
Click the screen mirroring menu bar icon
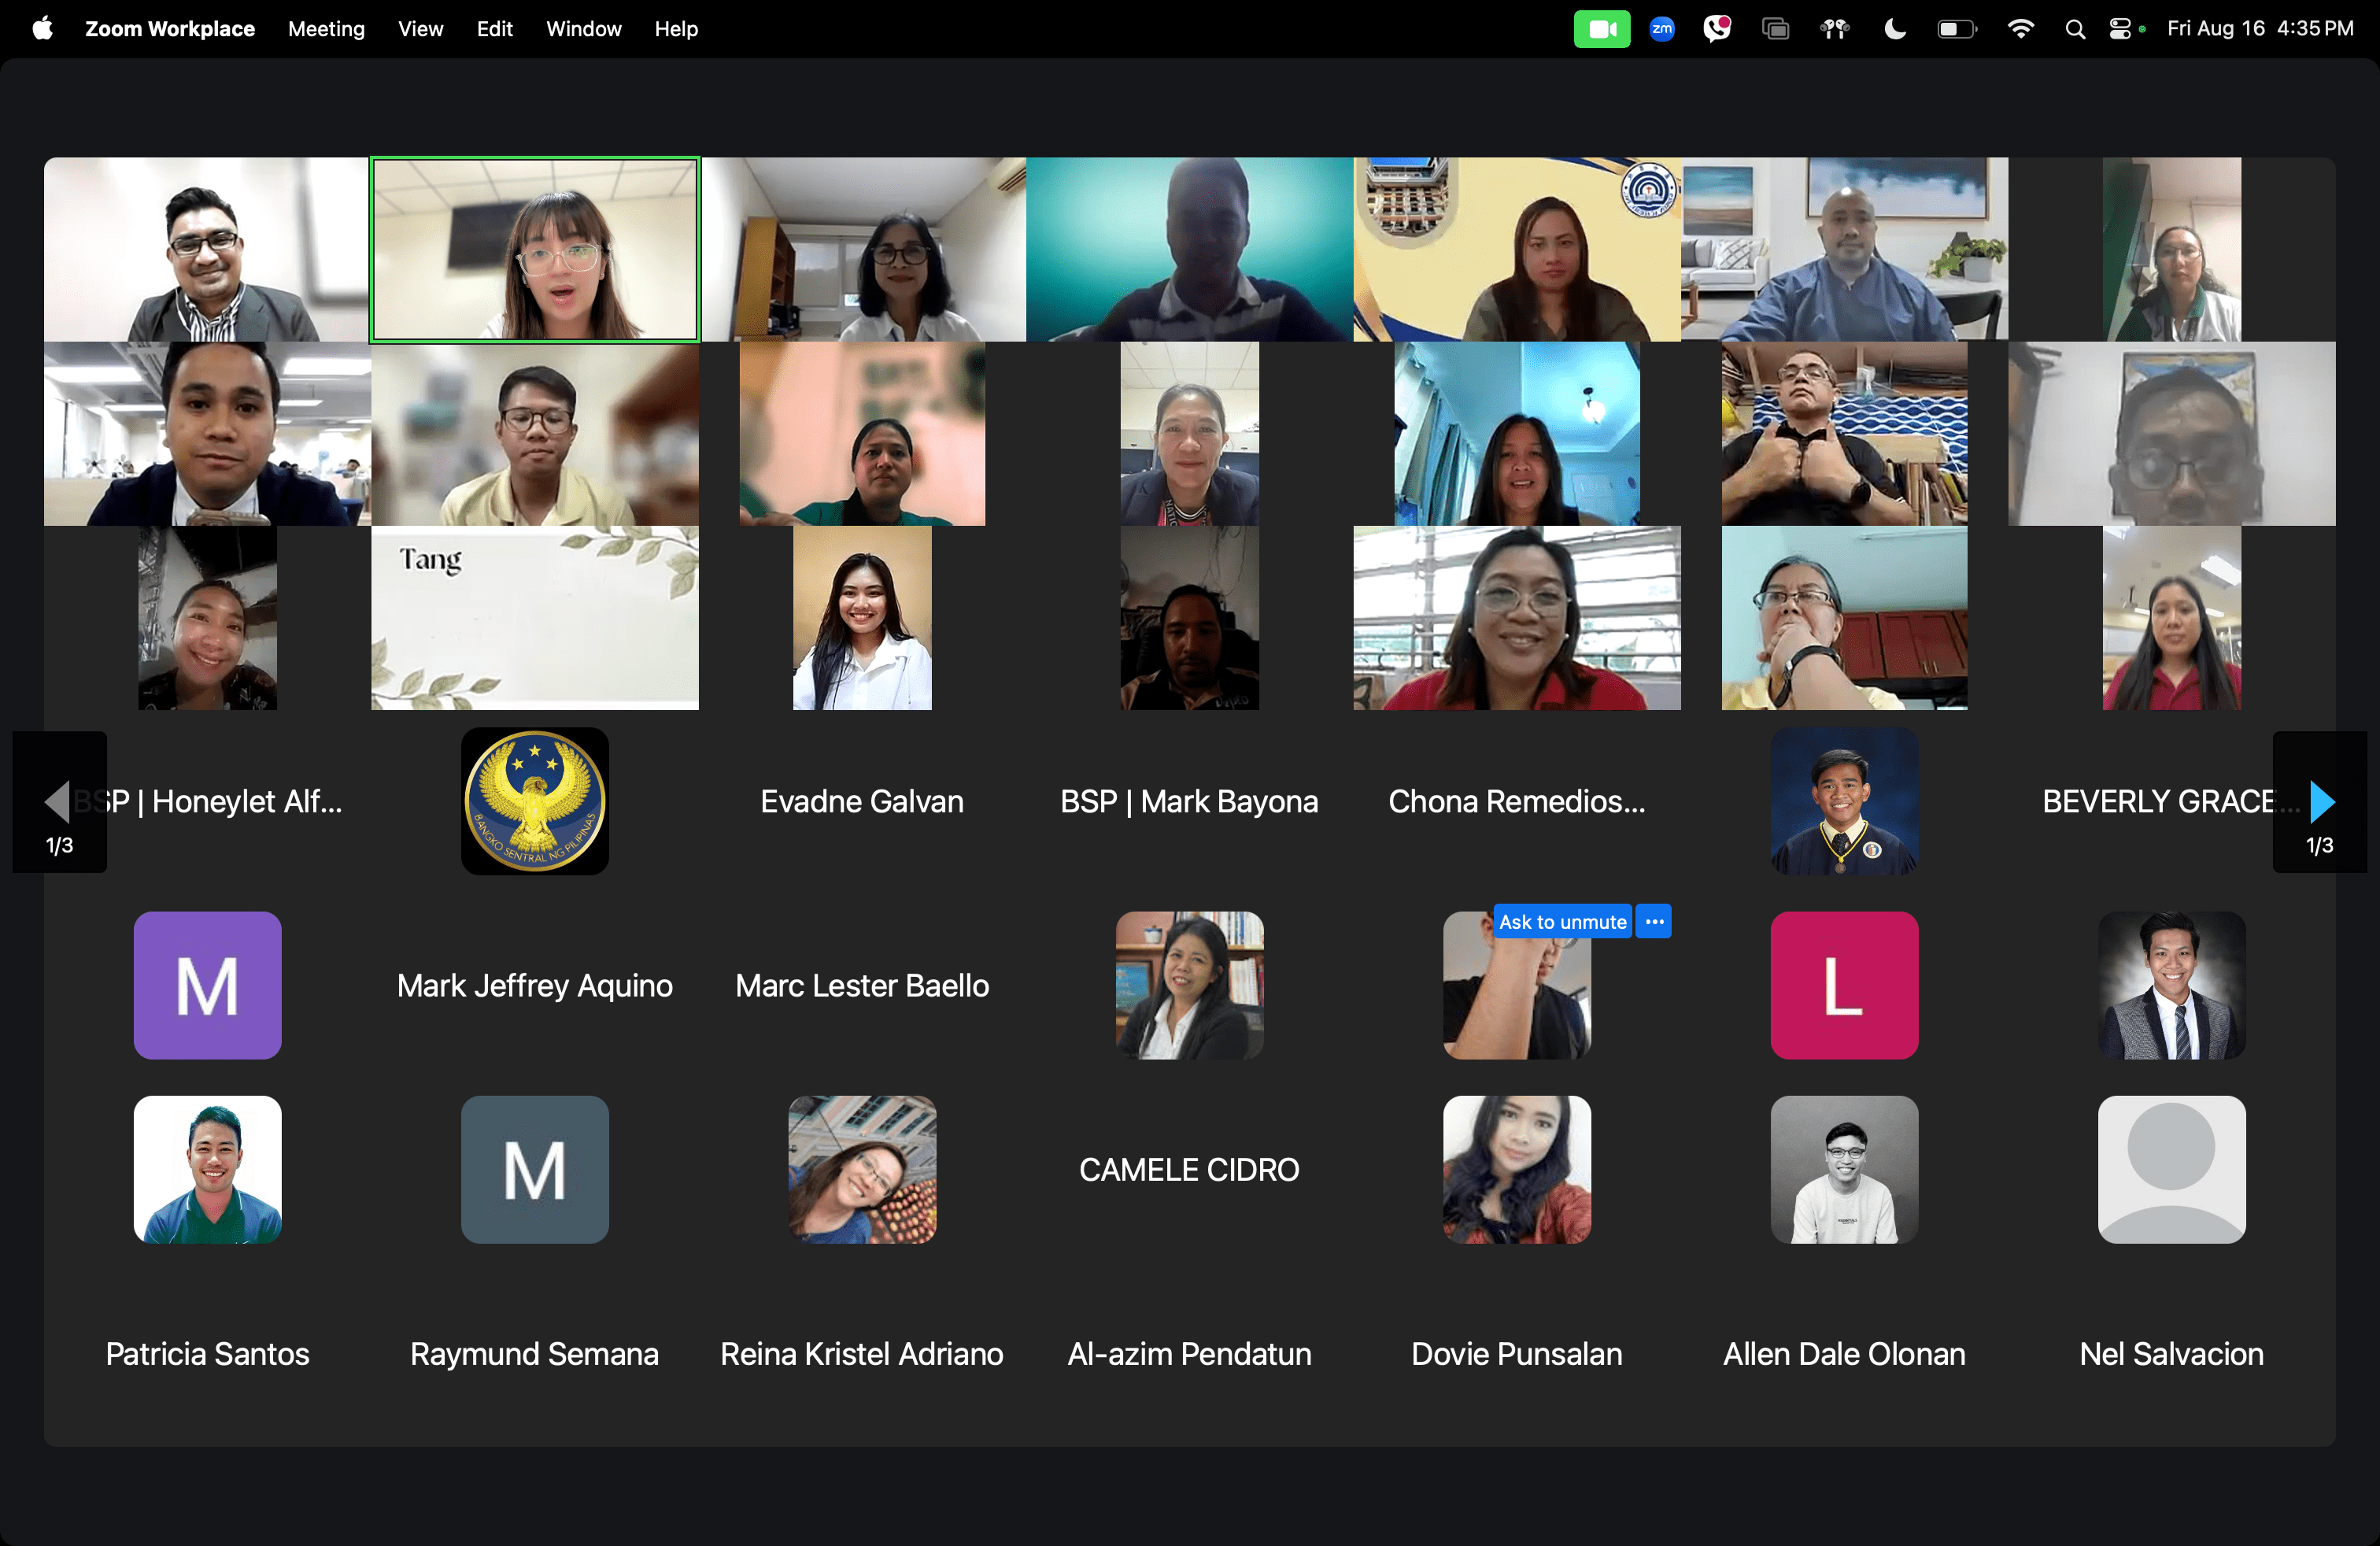click(1775, 29)
